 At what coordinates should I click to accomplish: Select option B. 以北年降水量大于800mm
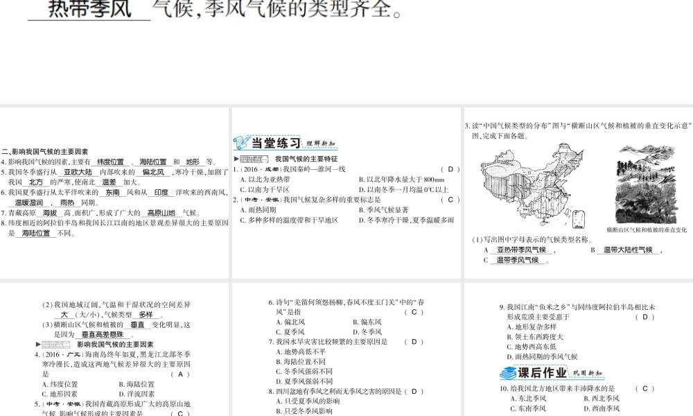tap(402, 180)
